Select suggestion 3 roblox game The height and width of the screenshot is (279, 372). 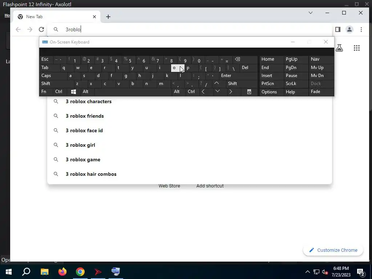tap(190, 160)
